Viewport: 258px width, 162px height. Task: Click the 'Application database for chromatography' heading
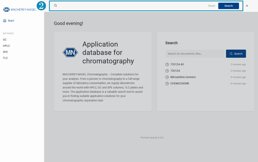pyautogui.click(x=108, y=52)
